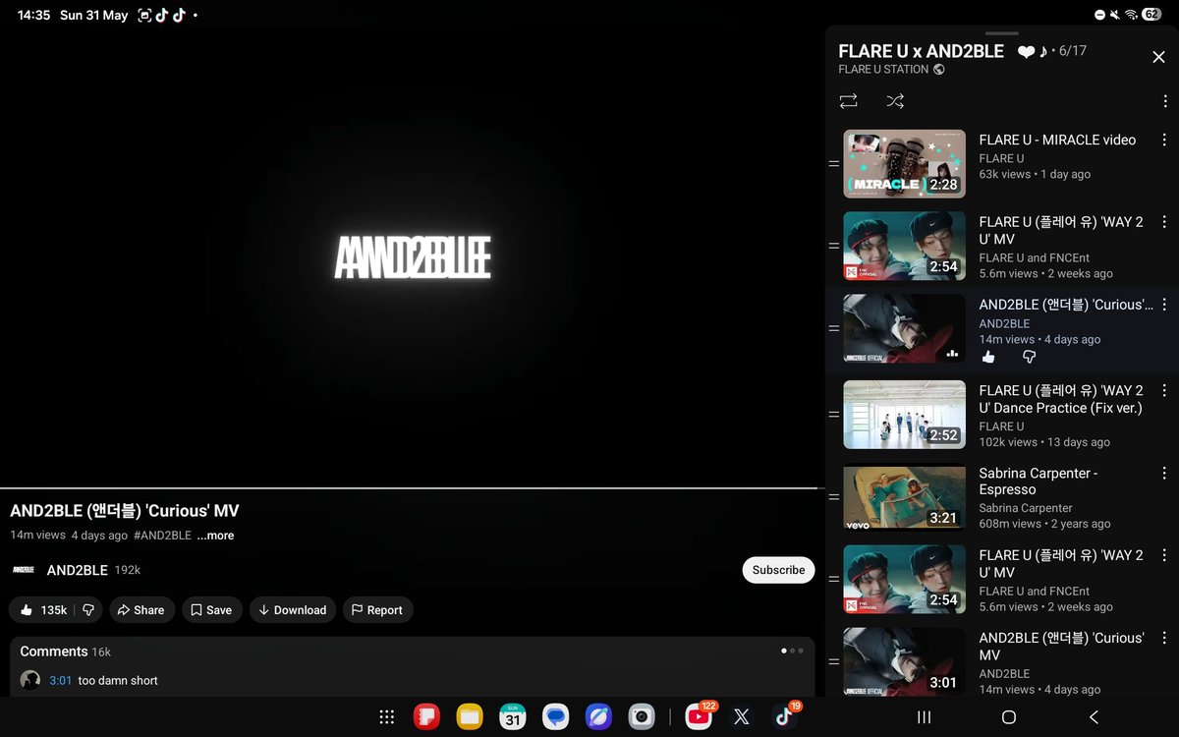Open options for currently playing AND2BLE 'Curious' item
The image size is (1179, 737).
[1164, 306]
